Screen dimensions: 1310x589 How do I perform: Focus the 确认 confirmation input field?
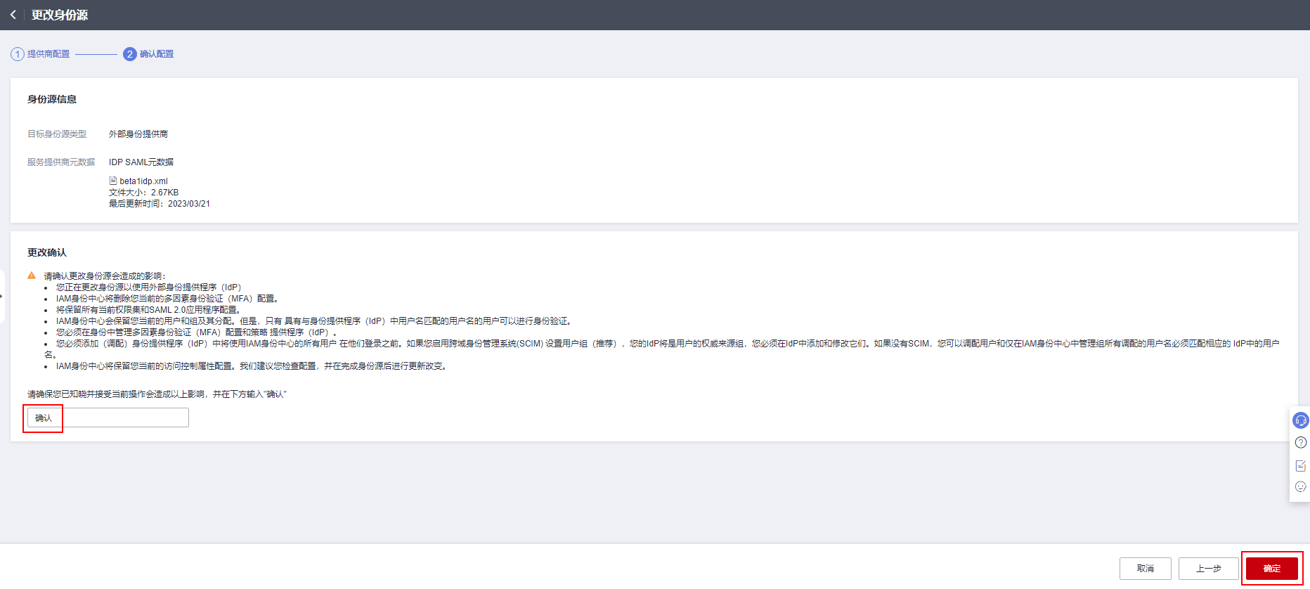[x=108, y=418]
